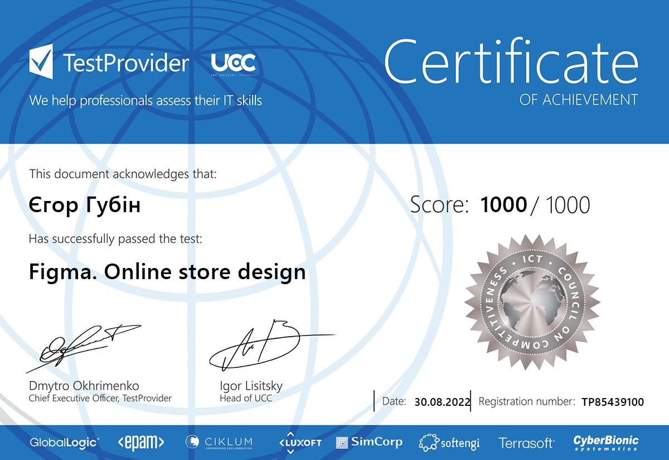The height and width of the screenshot is (460, 669).
Task: Click the Terrasoft sponsor logo
Action: point(526,443)
